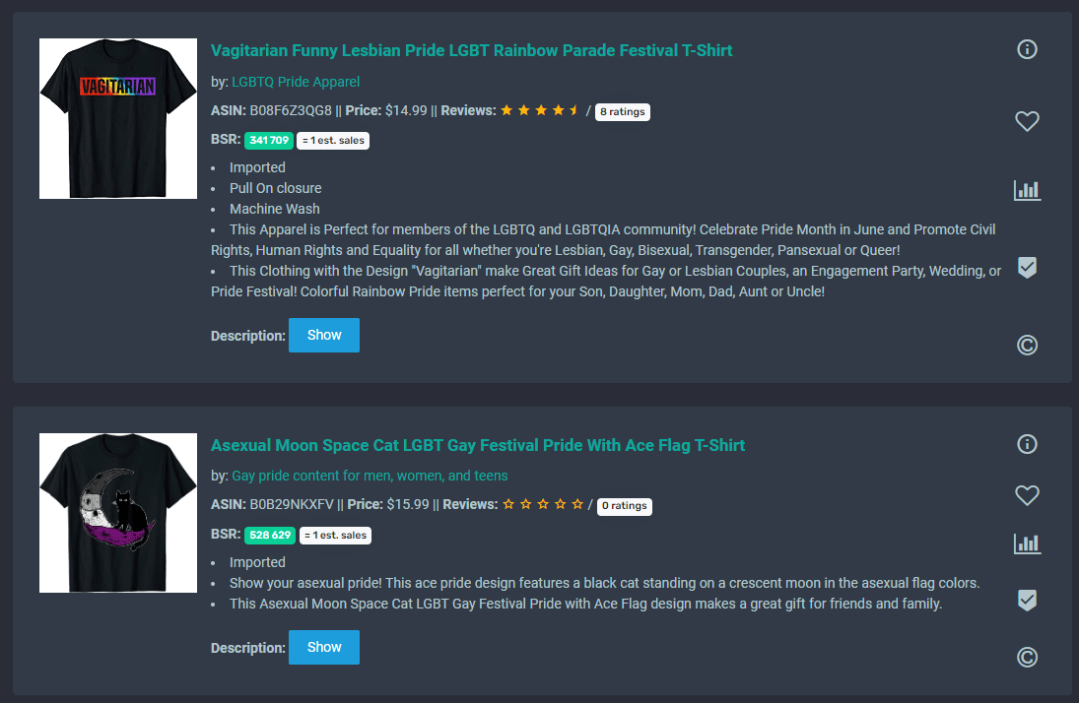Favorite the Vagitarian shirt with heart icon
1079x703 pixels.
click(x=1027, y=122)
